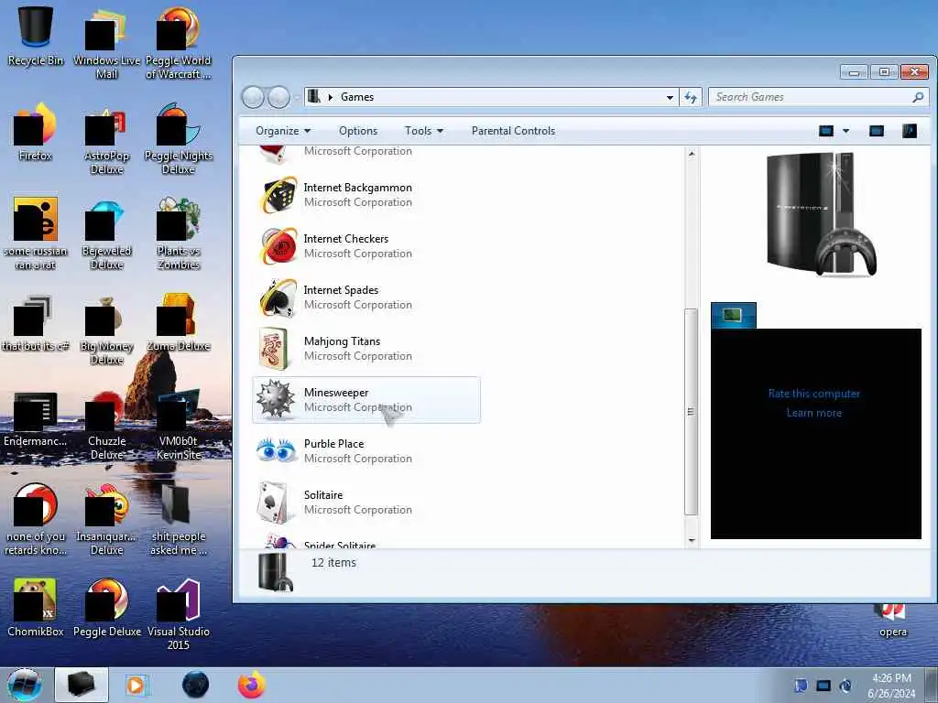This screenshot has width=938, height=703.
Task: Click the performance info thumbnail tab
Action: 734,315
